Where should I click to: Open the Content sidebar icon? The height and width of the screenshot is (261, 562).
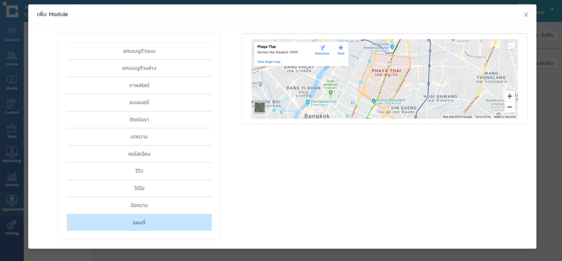(x=12, y=106)
